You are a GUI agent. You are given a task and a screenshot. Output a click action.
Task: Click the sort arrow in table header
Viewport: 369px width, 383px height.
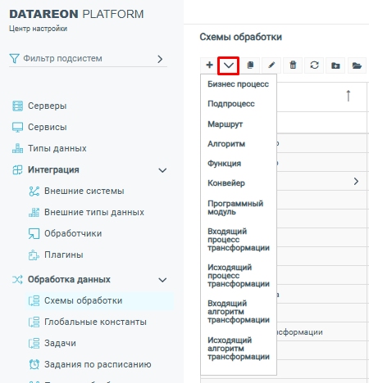(348, 96)
